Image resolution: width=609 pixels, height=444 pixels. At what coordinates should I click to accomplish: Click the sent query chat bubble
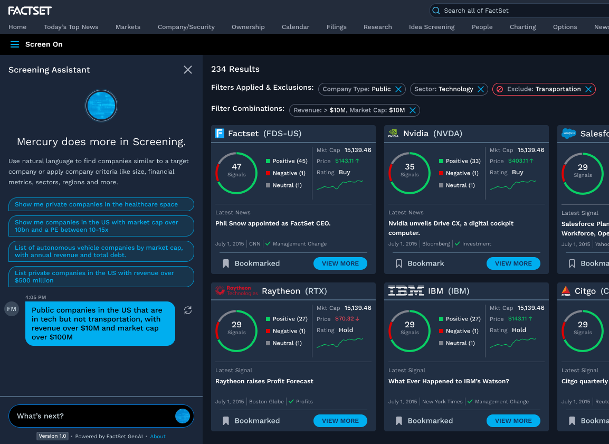(100, 324)
